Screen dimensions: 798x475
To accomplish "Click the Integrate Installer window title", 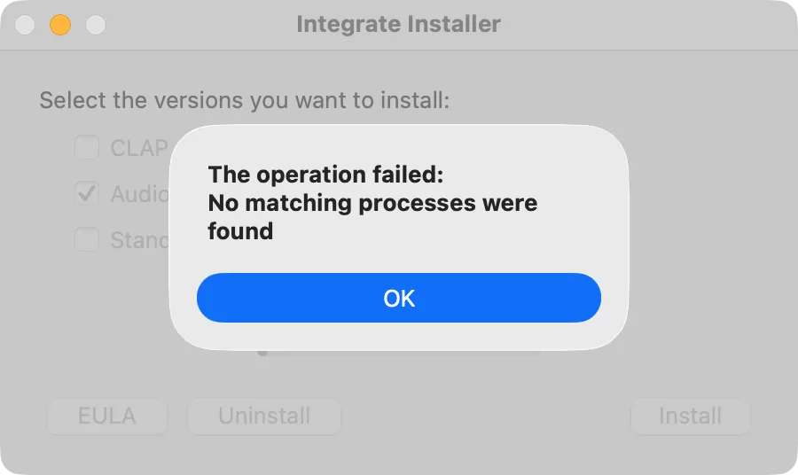I will (398, 24).
